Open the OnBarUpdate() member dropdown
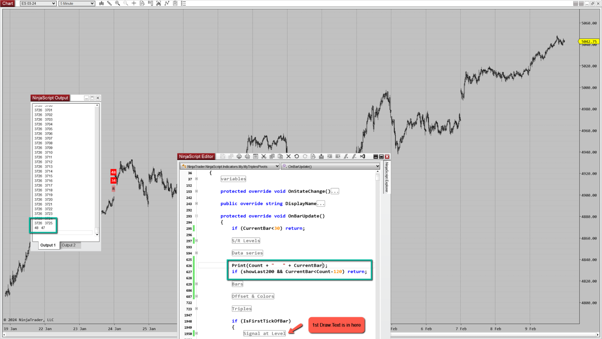 [x=330, y=166]
